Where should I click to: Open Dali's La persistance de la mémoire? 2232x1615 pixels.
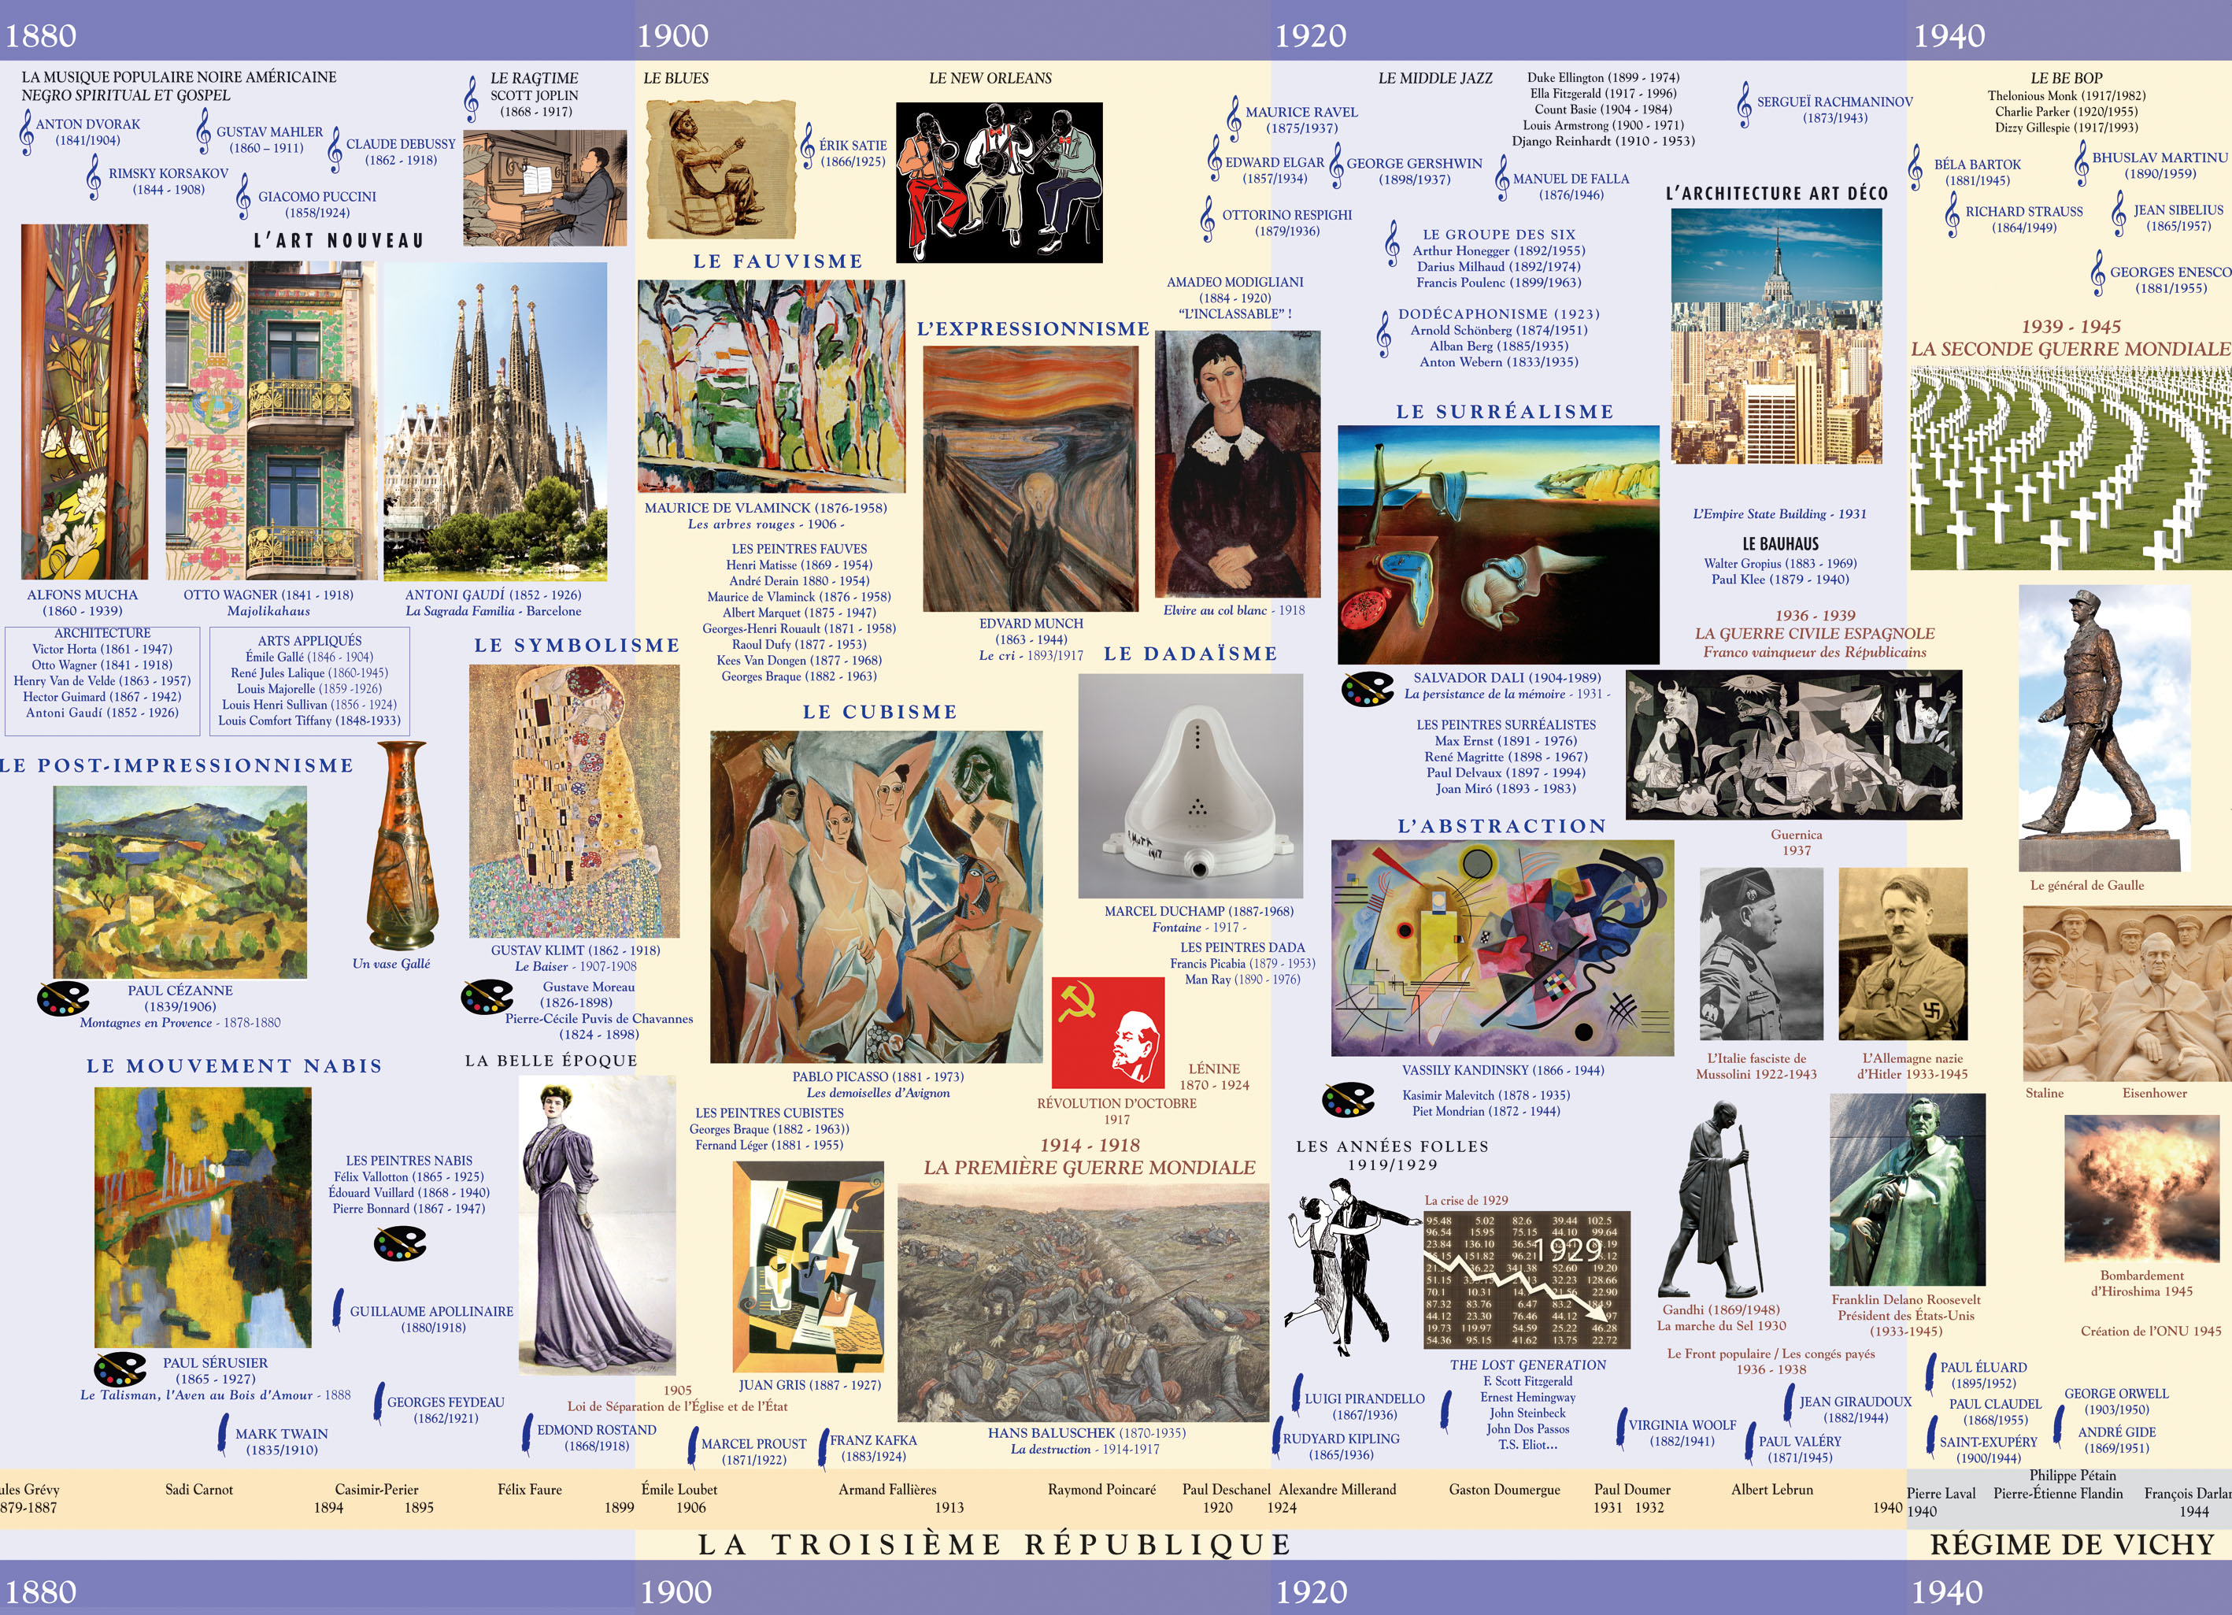tap(1497, 545)
